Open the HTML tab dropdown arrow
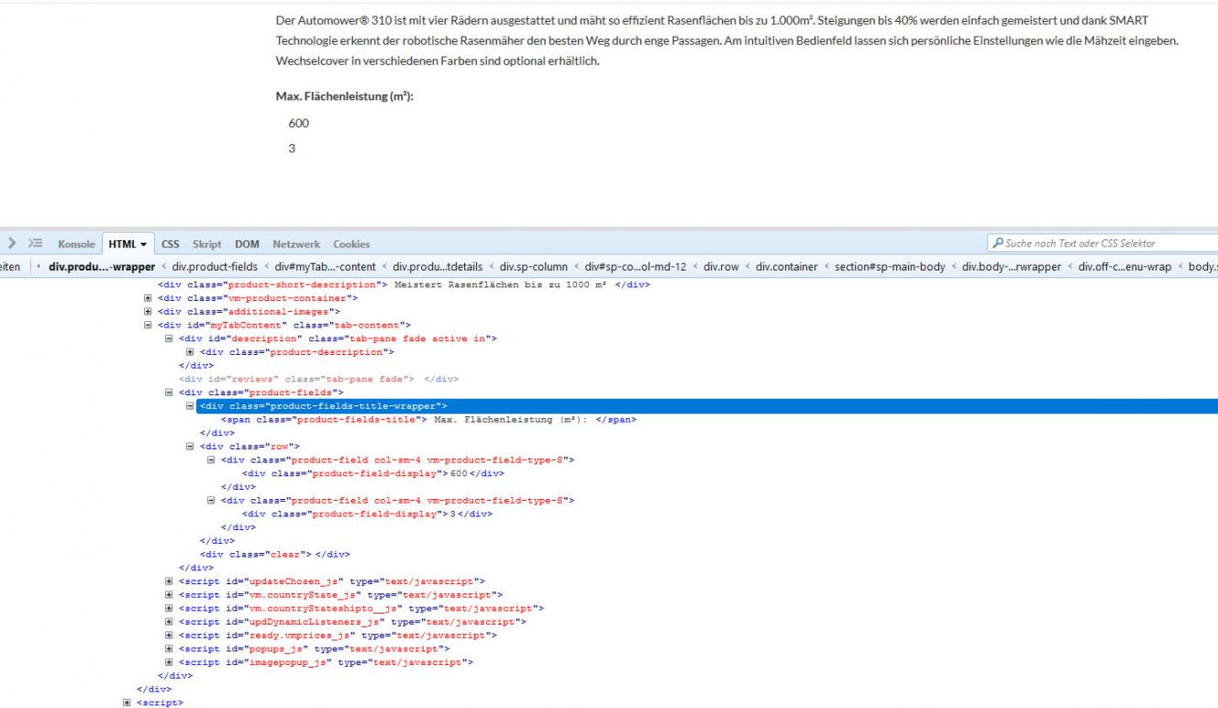Screen dimensions: 1218x708 click(144, 244)
